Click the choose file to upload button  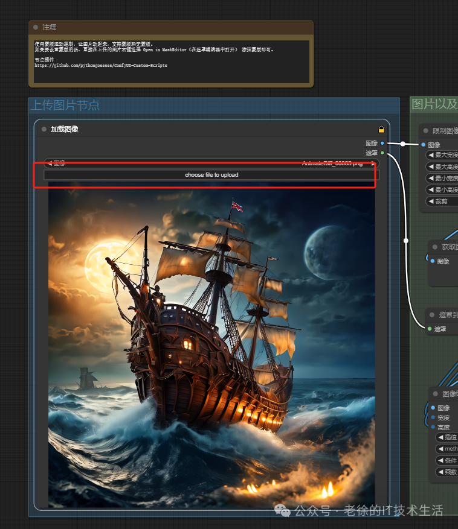pos(211,175)
